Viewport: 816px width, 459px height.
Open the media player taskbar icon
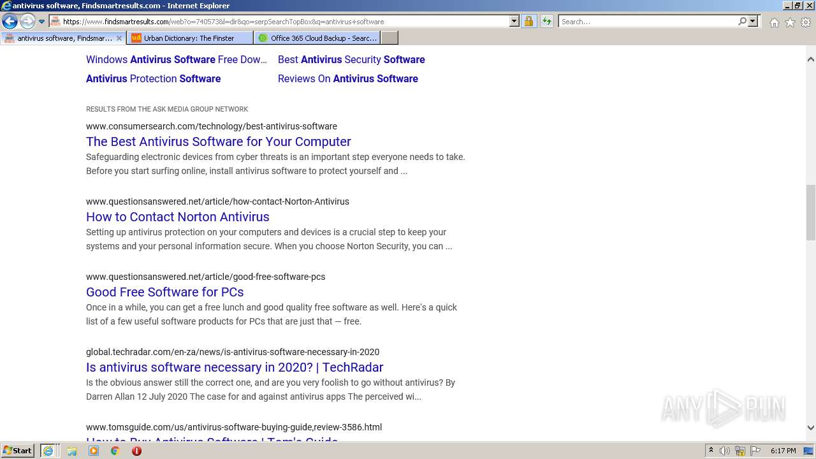click(x=94, y=451)
